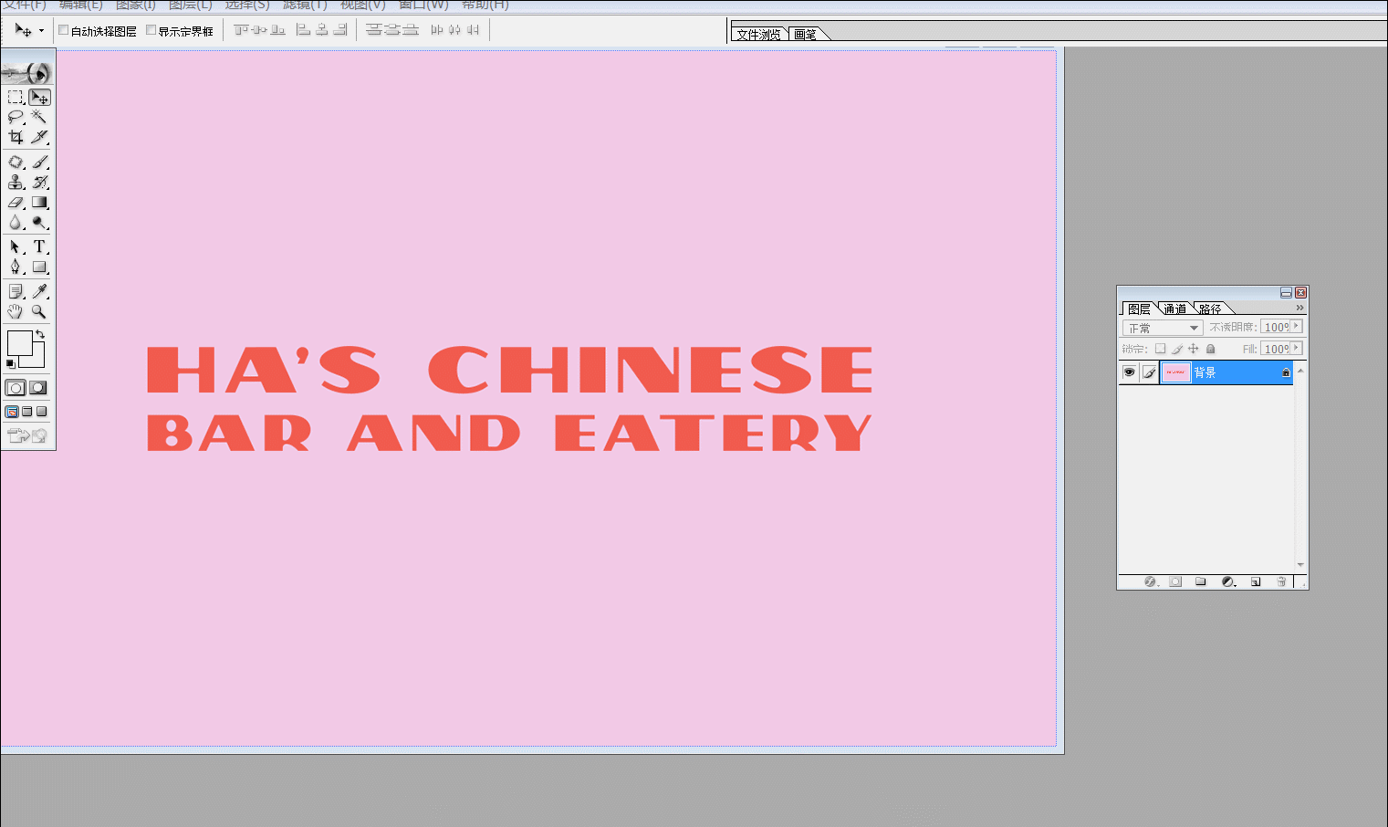Swap foreground and background colors
Screen dimensions: 1388x827
40,335
